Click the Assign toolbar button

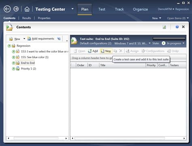(x=132, y=51)
